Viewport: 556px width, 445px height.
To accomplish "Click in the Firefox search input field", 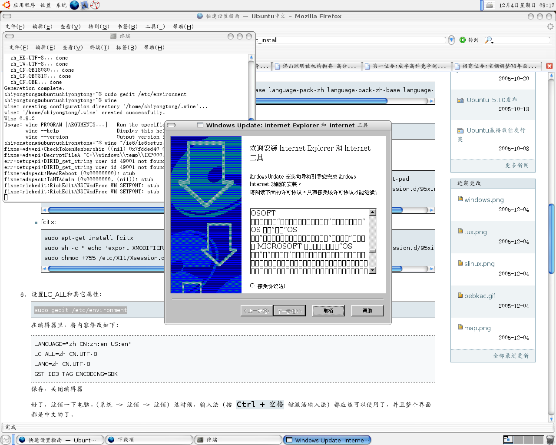I will coord(523,40).
